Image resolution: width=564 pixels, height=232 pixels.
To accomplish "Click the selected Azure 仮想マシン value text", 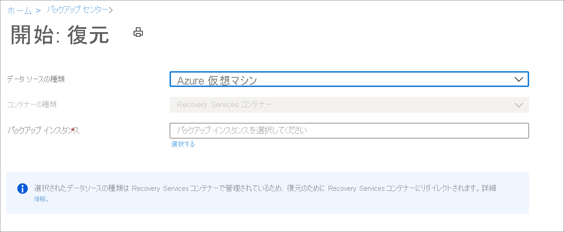I will pyautogui.click(x=217, y=80).
